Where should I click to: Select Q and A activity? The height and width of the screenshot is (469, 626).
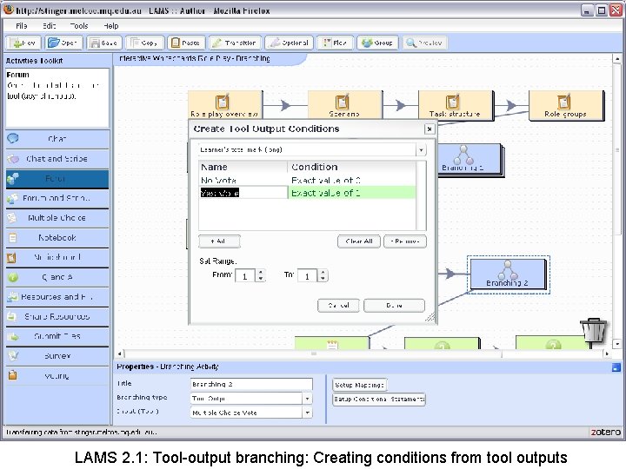[x=57, y=277]
